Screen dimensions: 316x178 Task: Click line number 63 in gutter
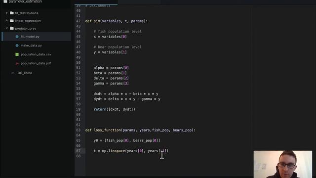[x=78, y=130]
